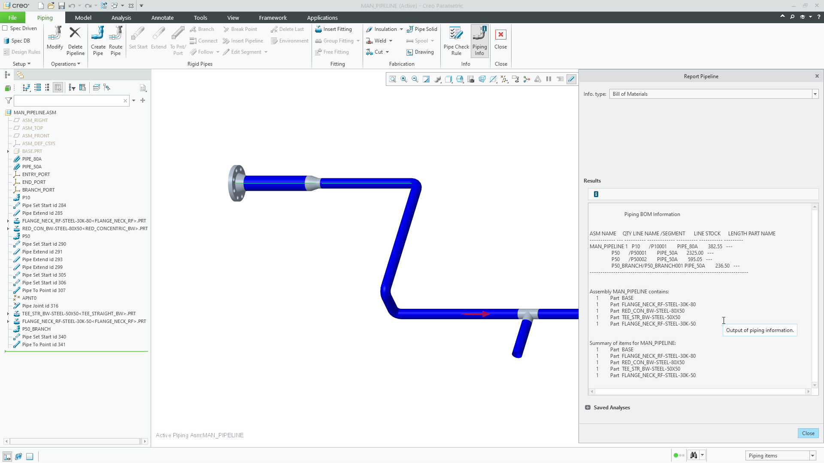Click the red Close ribbon icon
This screenshot has width=824, height=463.
500,34
